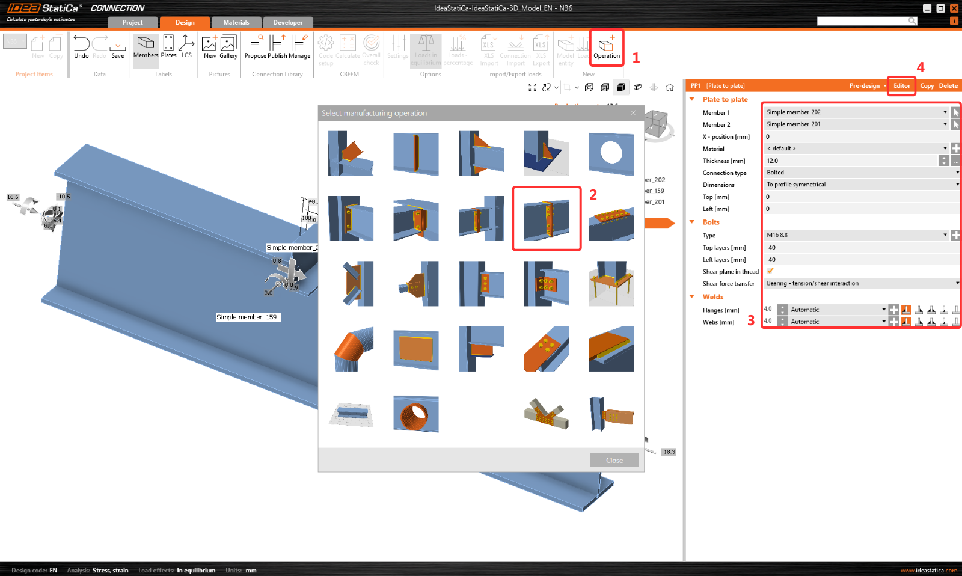The image size is (962, 576).
Task: Click the Operation icon in the ribbon
Action: click(606, 47)
